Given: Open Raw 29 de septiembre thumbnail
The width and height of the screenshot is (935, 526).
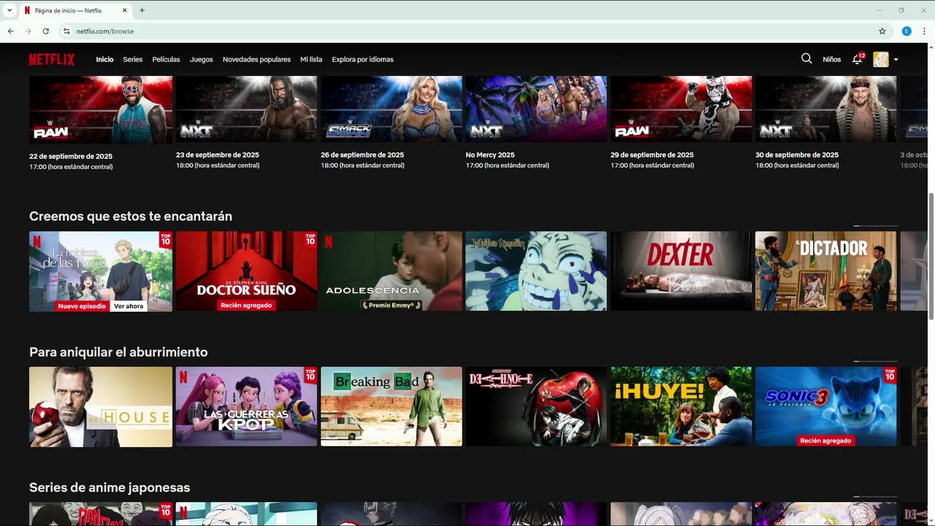Looking at the screenshot, I should click(682, 109).
